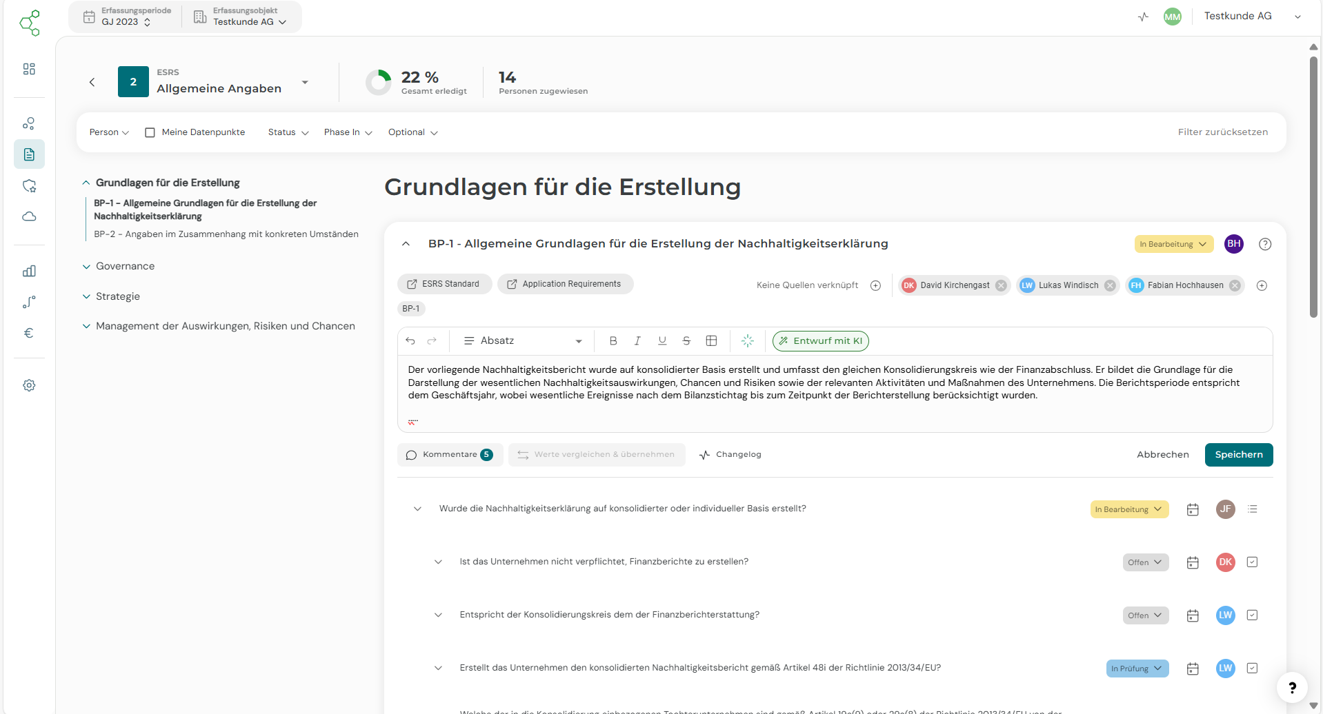Click the help icon next to BP-1
Viewport: 1323px width, 714px height.
pos(1264,244)
